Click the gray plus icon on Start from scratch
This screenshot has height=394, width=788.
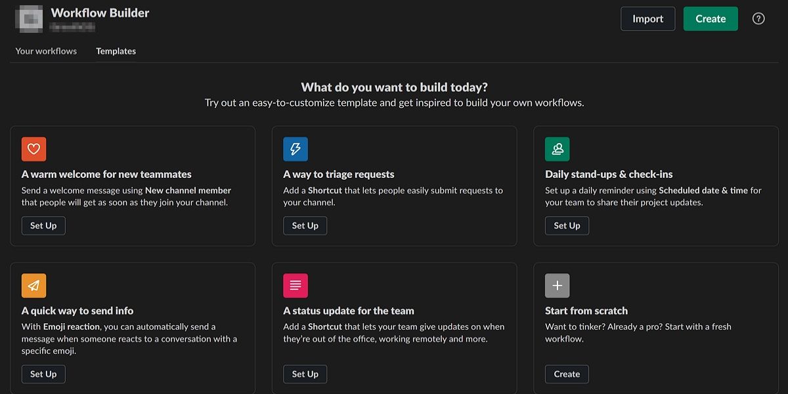coord(558,285)
